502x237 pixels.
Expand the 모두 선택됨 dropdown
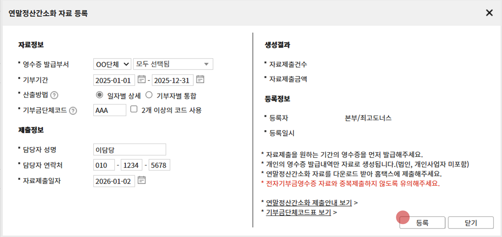point(173,64)
